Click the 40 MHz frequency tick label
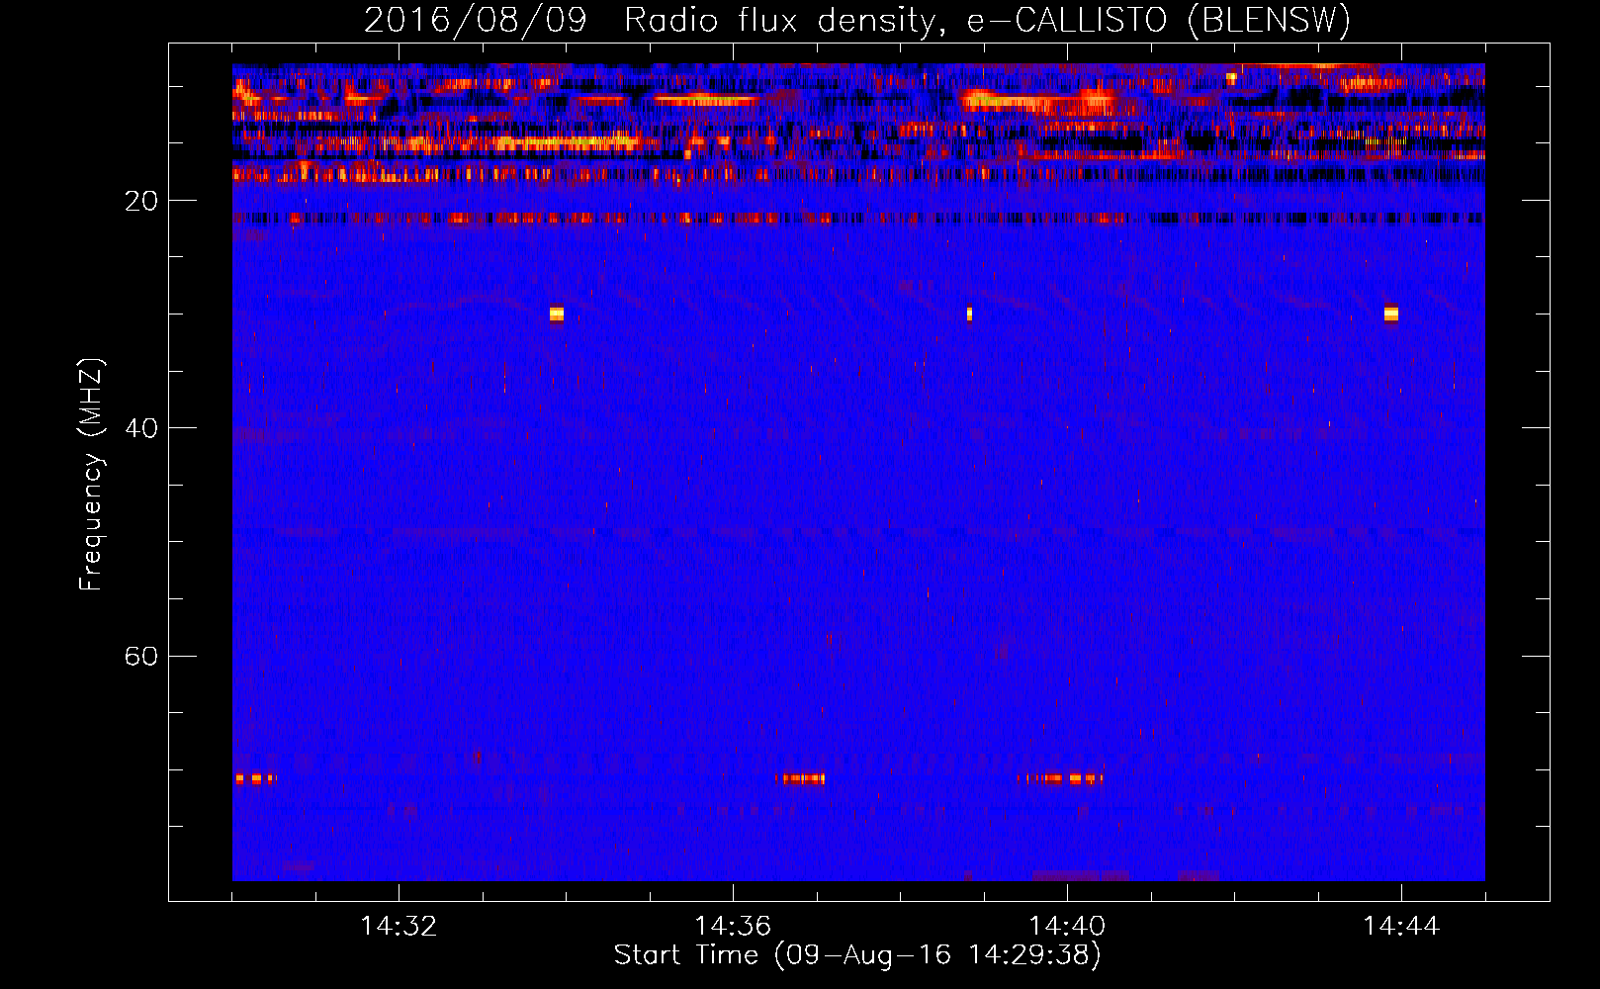Viewport: 1600px width, 989px height. point(140,428)
